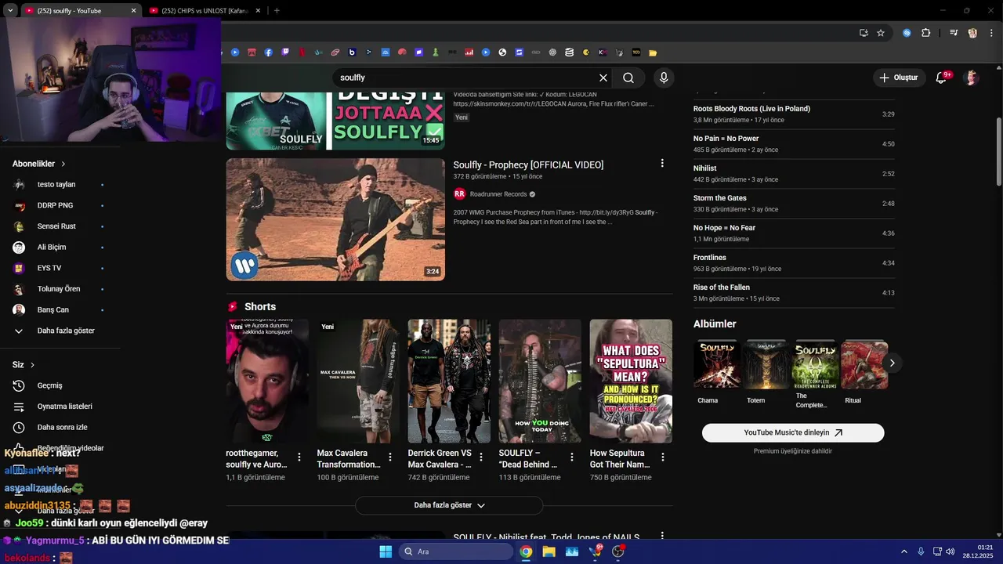The image size is (1003, 564).
Task: Open File Explorer from the taskbar
Action: pyautogui.click(x=549, y=551)
